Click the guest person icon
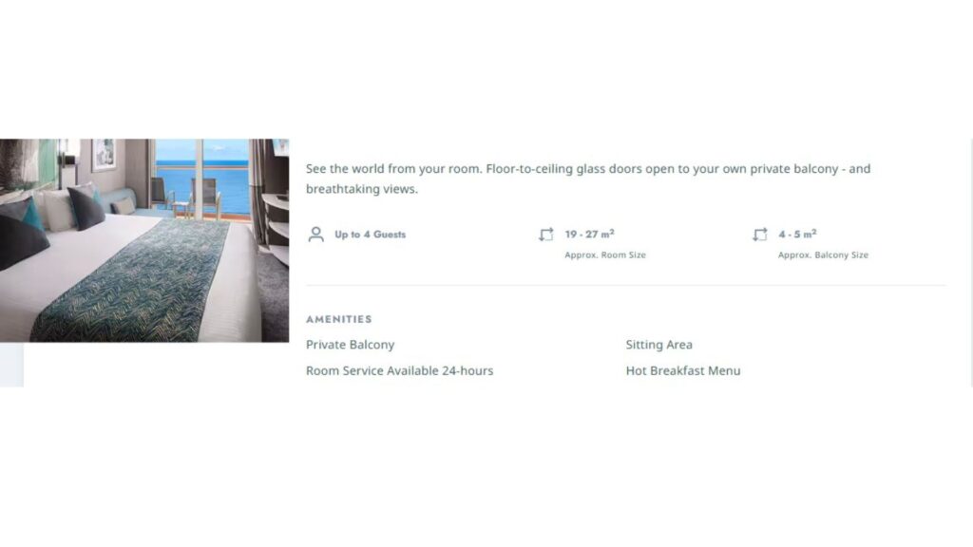Viewport: 973px width, 547px height. (315, 235)
